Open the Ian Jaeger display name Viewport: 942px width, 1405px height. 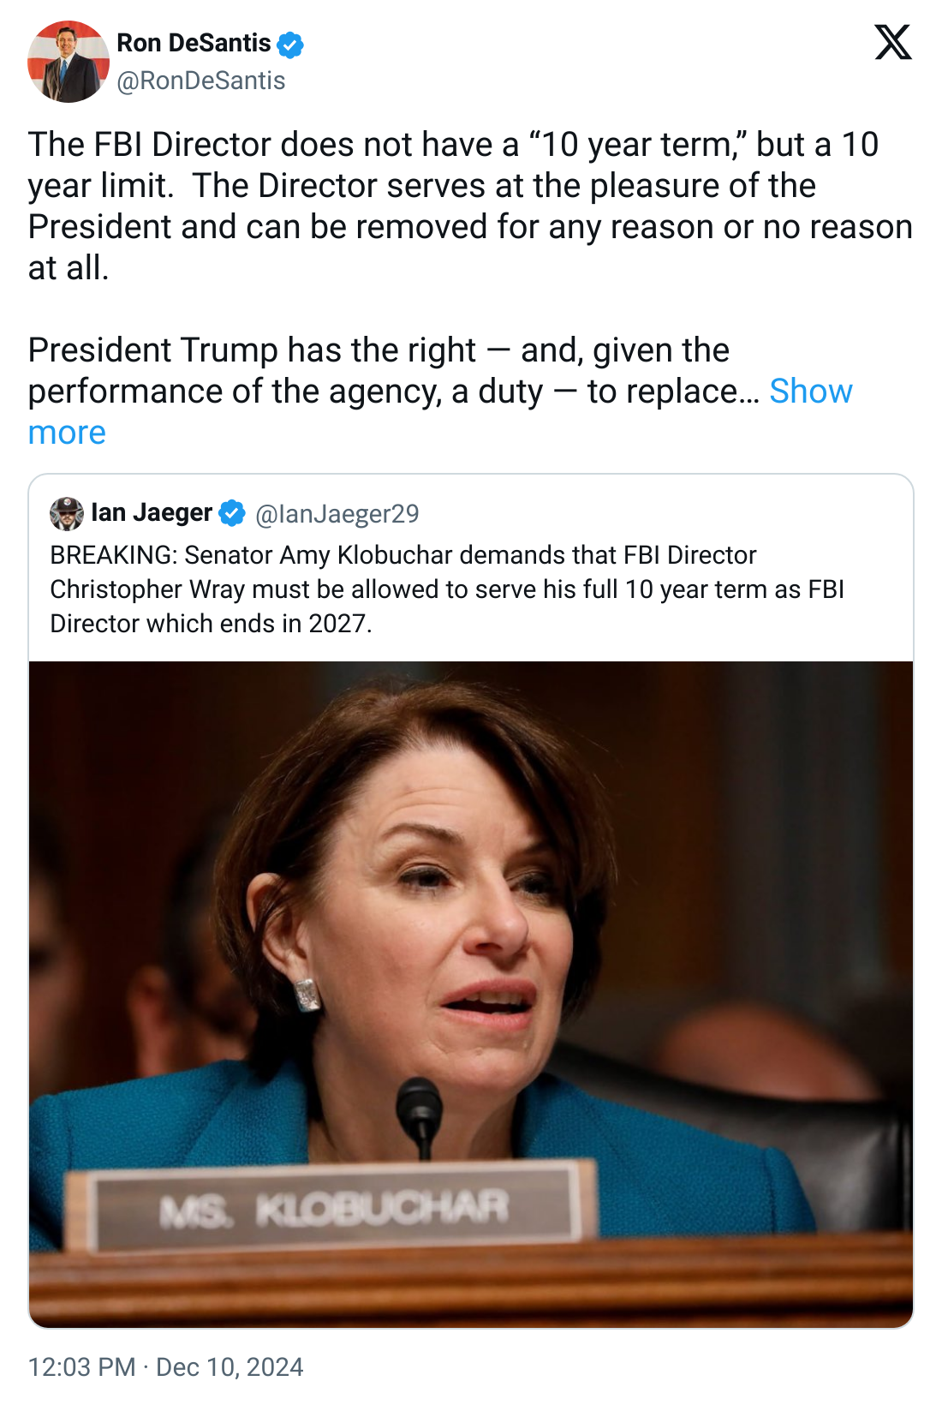[x=152, y=512]
